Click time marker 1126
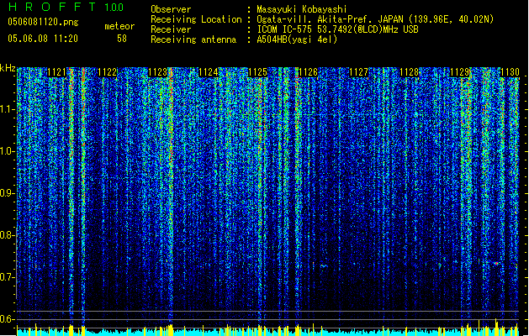Image resolution: width=529 pixels, height=336 pixels. click(309, 72)
